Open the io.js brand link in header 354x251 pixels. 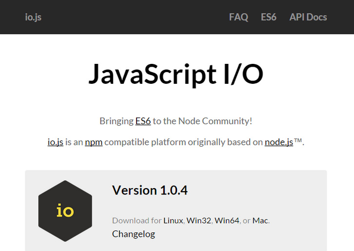click(33, 17)
